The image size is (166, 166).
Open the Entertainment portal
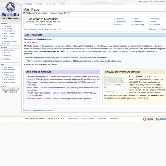tap(121, 22)
